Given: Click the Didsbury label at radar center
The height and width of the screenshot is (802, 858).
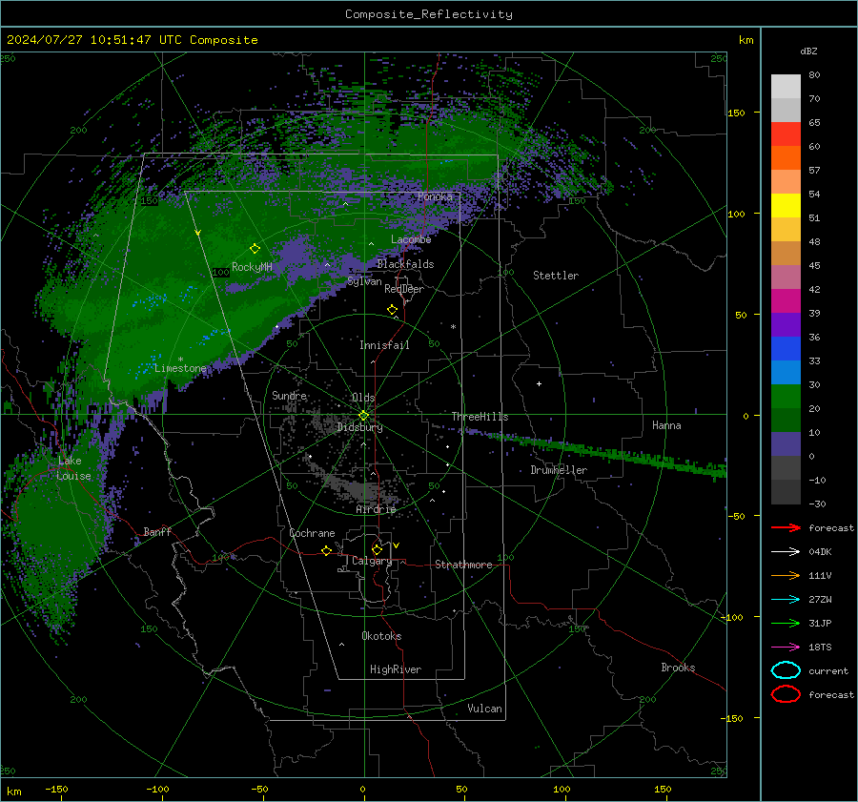Looking at the screenshot, I should click(359, 427).
